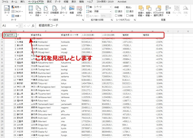Open 背面へ移動 dropdown arrow
The image size is (193, 138).
click(151, 16)
